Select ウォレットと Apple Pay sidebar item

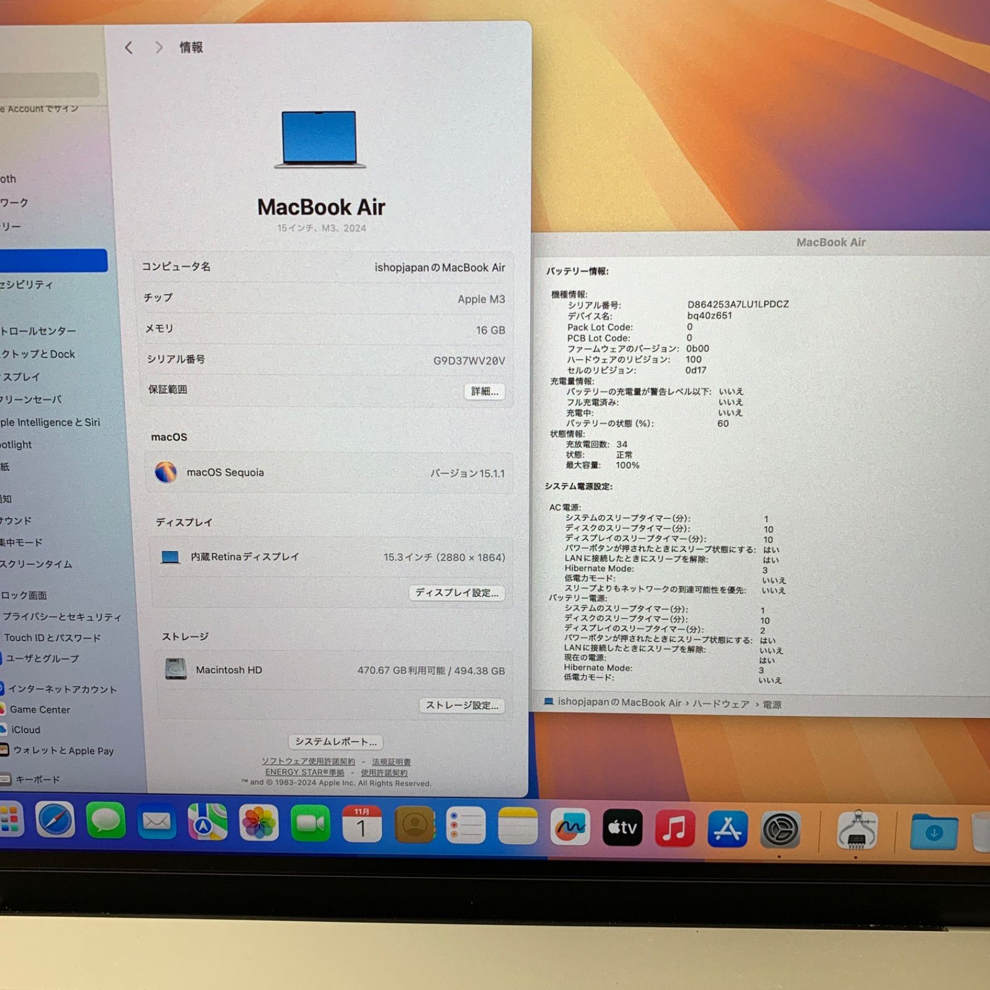click(63, 751)
